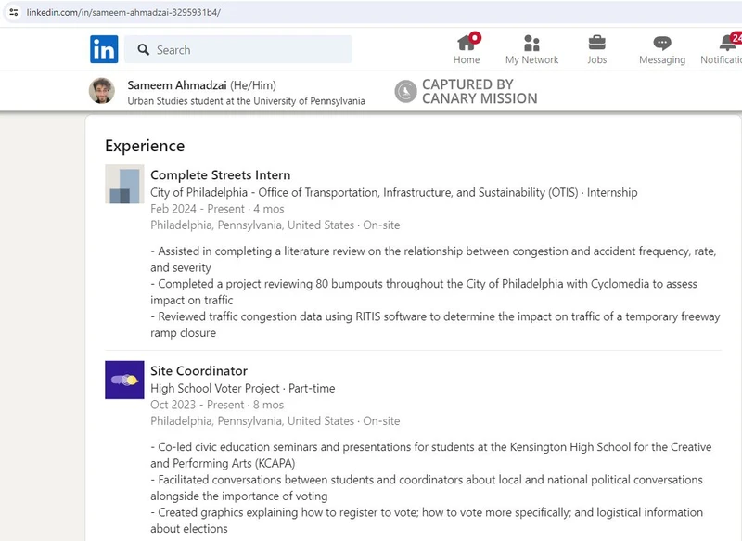Click the LinkedIn logo
Viewport: 742px width, 541px height.
pos(104,49)
